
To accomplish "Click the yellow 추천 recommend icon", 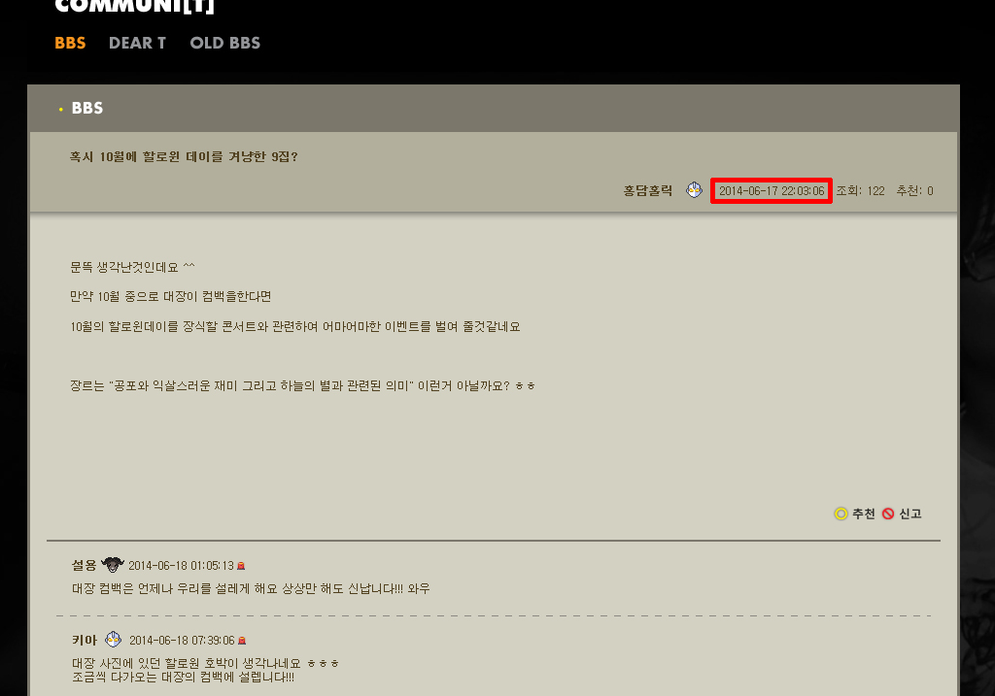I will tap(841, 514).
